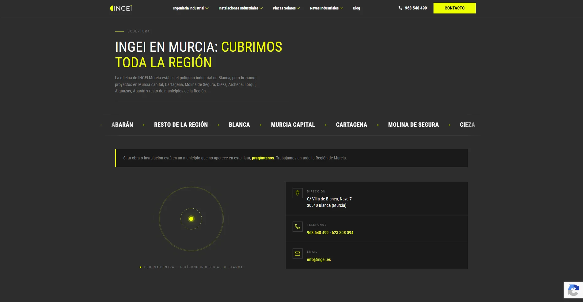The height and width of the screenshot is (302, 583).
Task: Expand the Ingeniería Industrial chevron
Action: [x=207, y=8]
